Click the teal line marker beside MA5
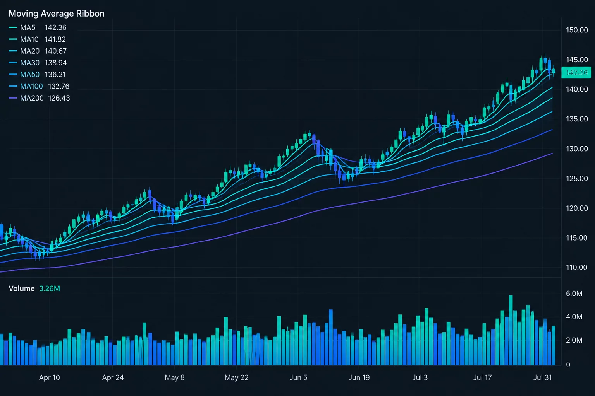 tap(13, 27)
